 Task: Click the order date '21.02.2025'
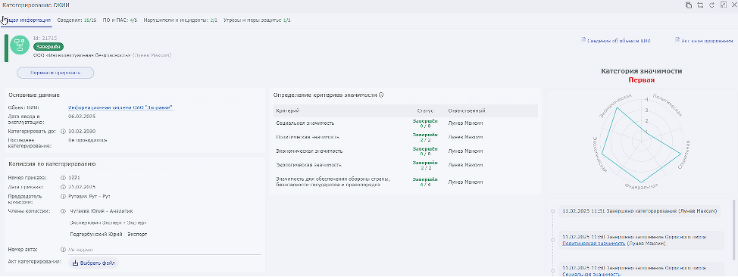pyautogui.click(x=83, y=187)
